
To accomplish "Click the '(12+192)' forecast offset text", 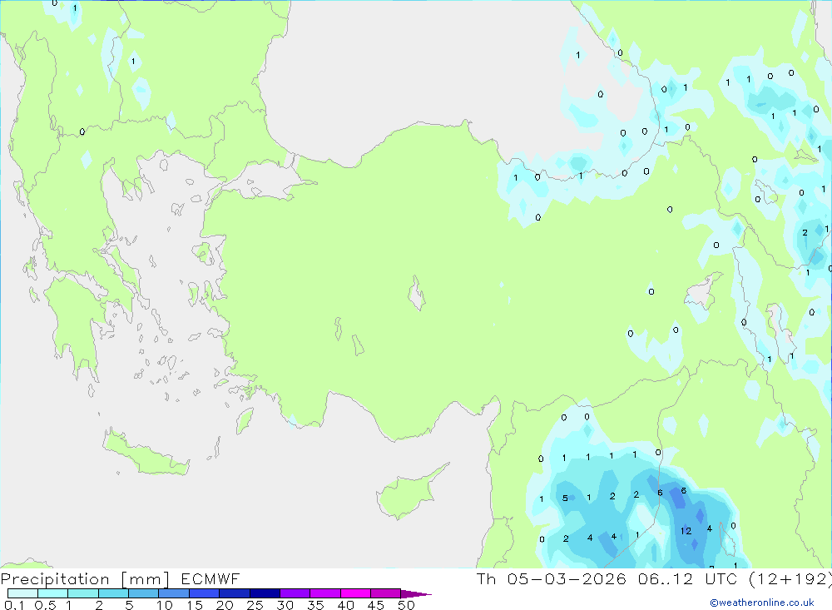I will [x=790, y=578].
